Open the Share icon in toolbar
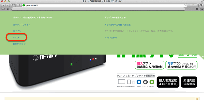This screenshot has width=204, height=100. pos(14,5)
